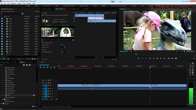Create new custom bin in Effects panel
Screen dimensions: 196x110
click(33, 106)
